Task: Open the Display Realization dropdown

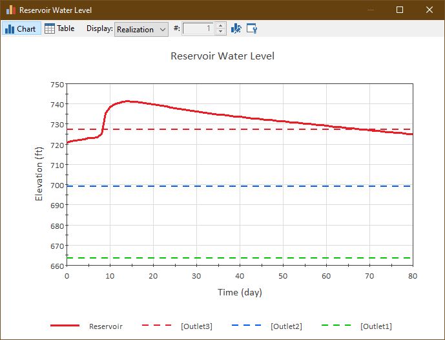Action: click(141, 29)
